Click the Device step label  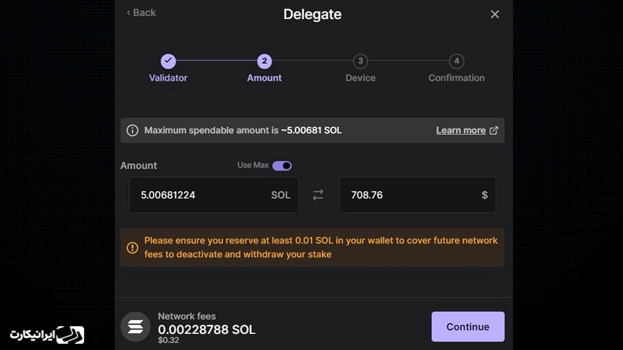[x=360, y=78]
